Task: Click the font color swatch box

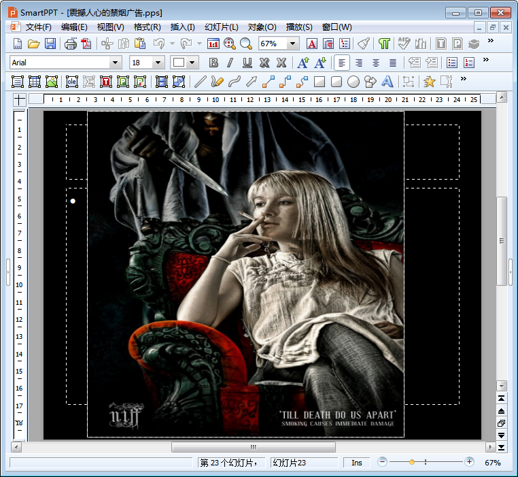Action: (x=179, y=63)
